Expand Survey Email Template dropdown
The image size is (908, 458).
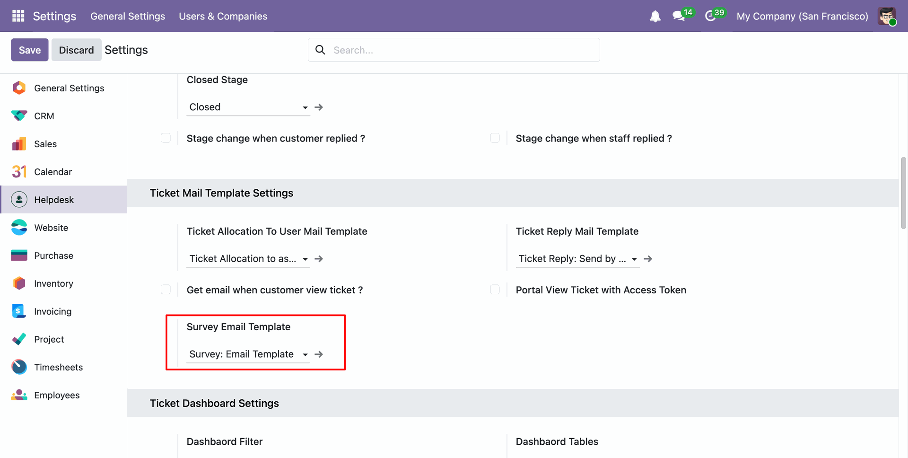pos(305,354)
